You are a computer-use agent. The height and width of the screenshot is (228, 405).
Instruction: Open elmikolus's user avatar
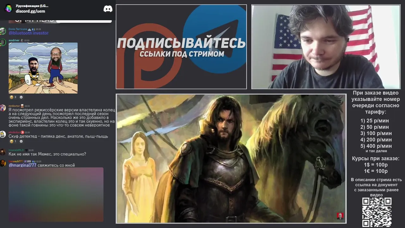pyautogui.click(x=3, y=134)
